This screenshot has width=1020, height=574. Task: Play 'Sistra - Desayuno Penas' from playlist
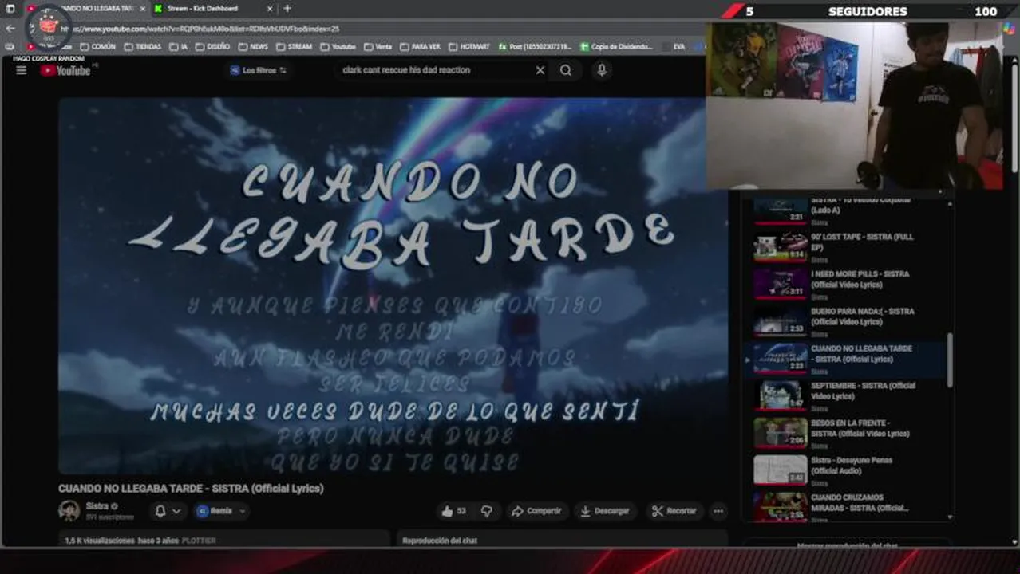click(x=848, y=470)
